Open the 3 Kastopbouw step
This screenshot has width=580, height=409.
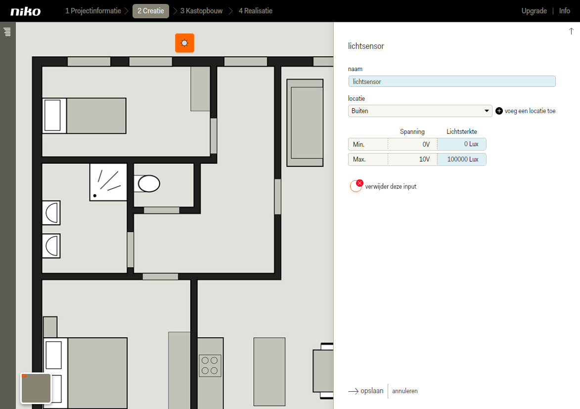[201, 11]
